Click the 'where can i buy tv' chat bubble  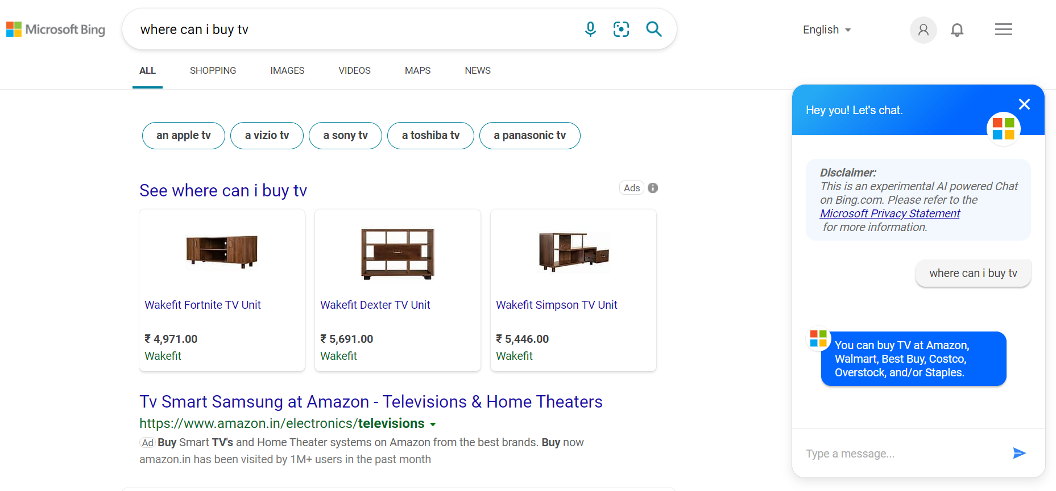coord(973,273)
